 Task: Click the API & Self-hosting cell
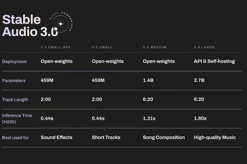point(215,61)
